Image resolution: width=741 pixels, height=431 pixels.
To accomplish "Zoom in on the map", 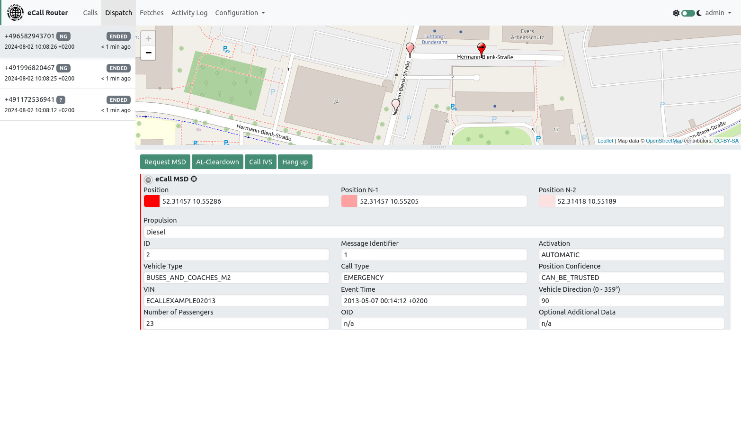I will point(148,38).
